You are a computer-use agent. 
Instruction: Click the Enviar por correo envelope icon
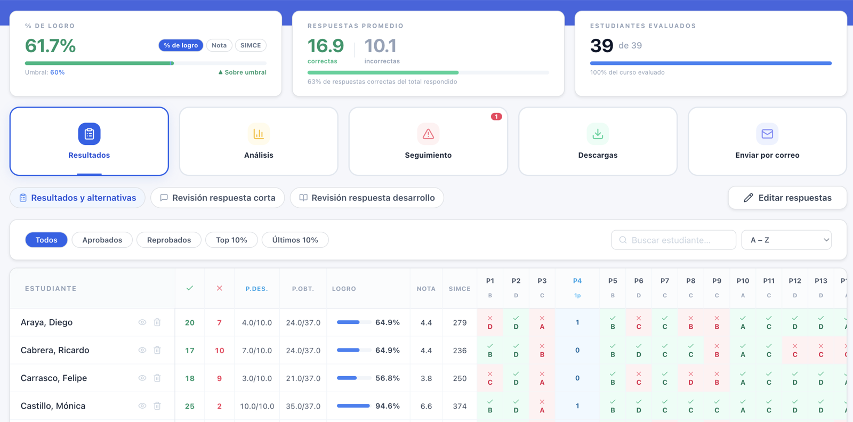pyautogui.click(x=767, y=134)
